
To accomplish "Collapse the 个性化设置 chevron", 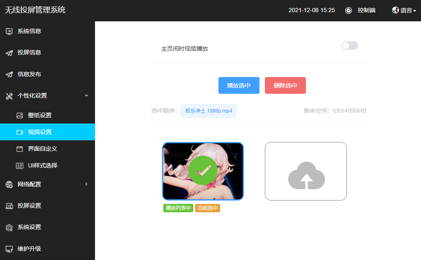I will [x=86, y=95].
